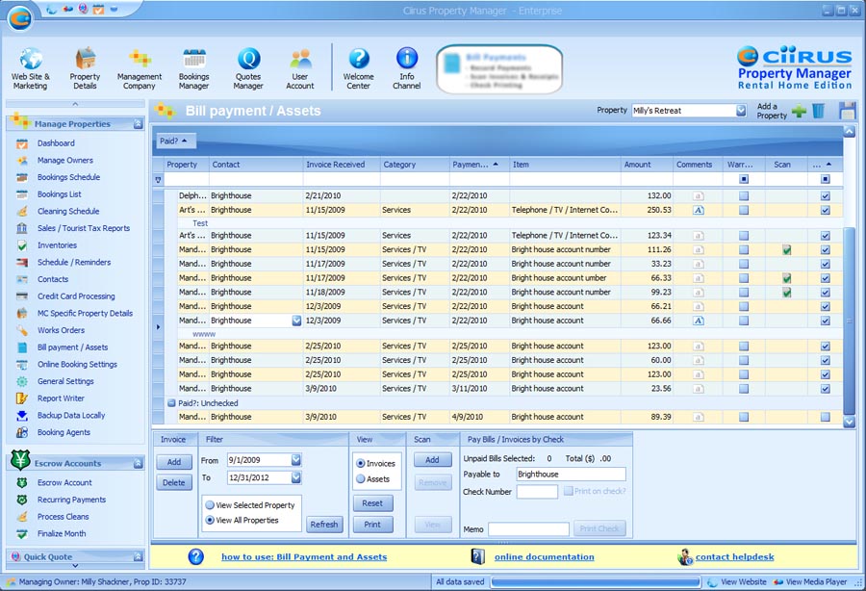Open User Account icon
The width and height of the screenshot is (866, 591).
tap(300, 69)
